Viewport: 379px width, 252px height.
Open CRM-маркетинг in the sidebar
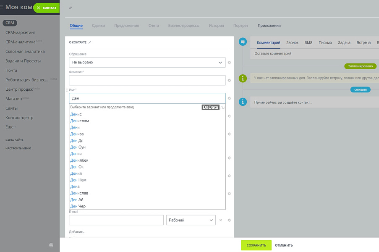point(21,32)
